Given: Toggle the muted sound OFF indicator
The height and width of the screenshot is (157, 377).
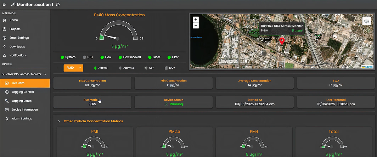Looking at the screenshot, I should (x=146, y=68).
